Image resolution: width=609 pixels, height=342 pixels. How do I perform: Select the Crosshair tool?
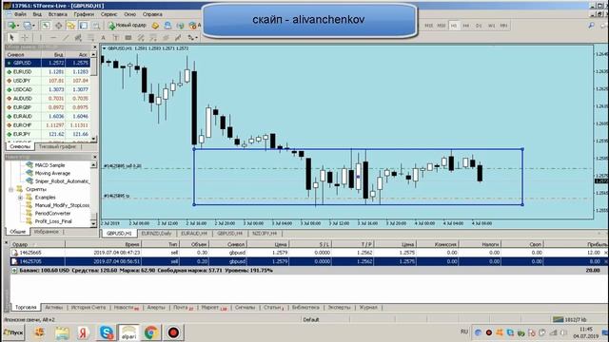(25, 38)
